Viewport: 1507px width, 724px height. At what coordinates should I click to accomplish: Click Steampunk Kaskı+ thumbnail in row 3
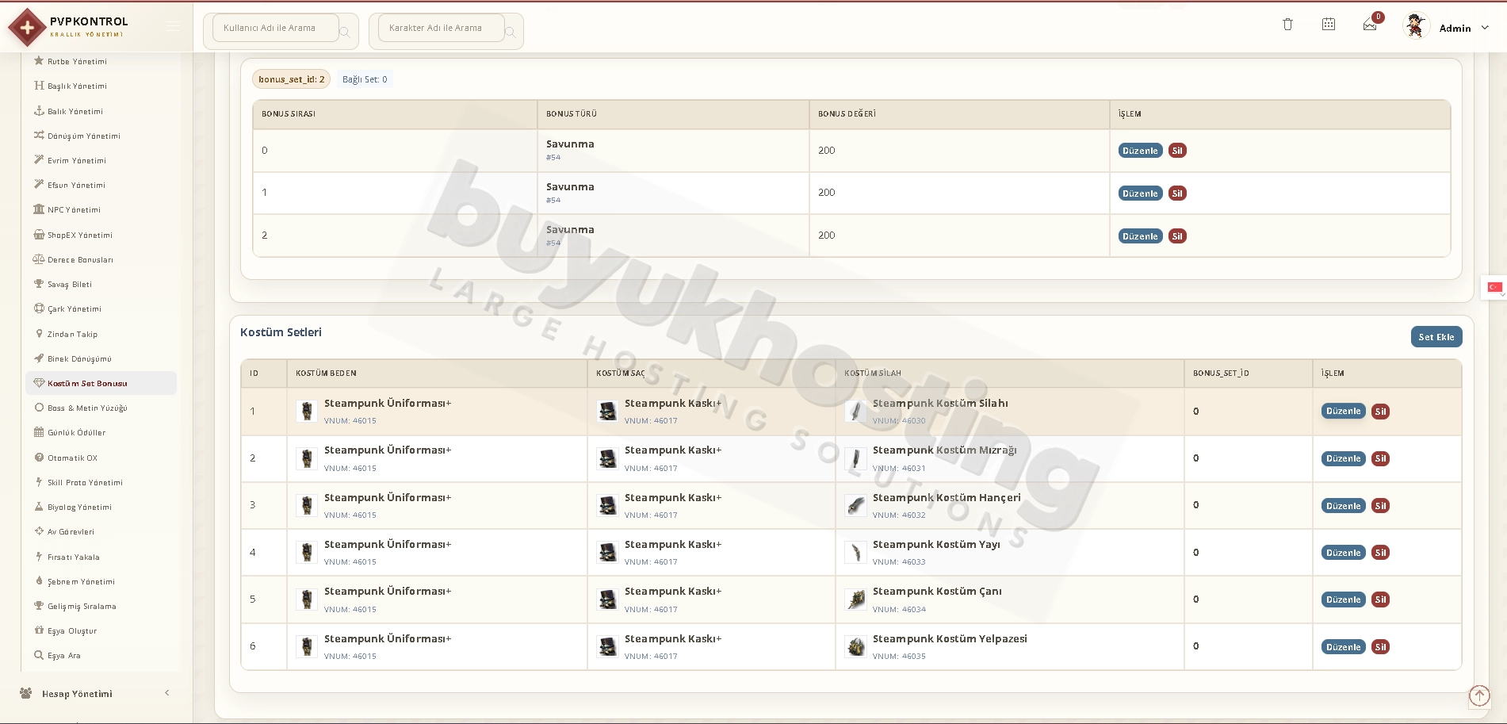tap(607, 505)
